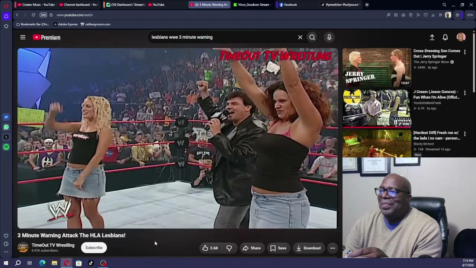This screenshot has height=268, width=476.
Task: Open browser downloads panel
Action: (x=433, y=15)
